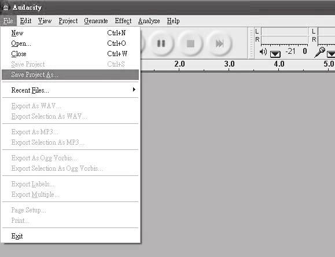Click the output level meter R channel

284,39
